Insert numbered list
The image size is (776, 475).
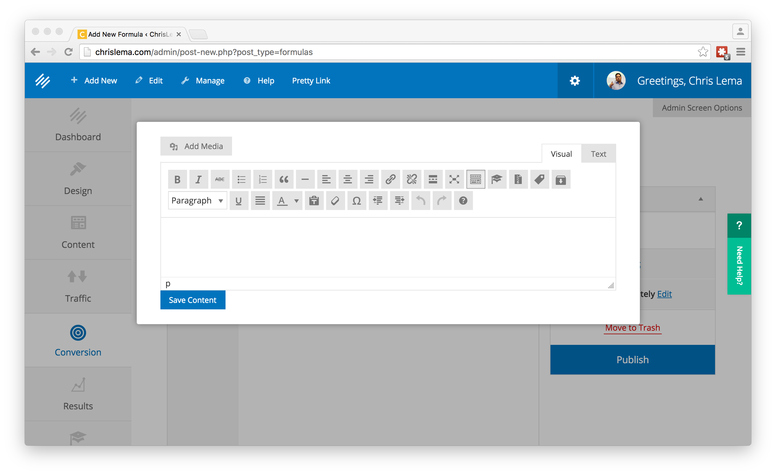[263, 180]
